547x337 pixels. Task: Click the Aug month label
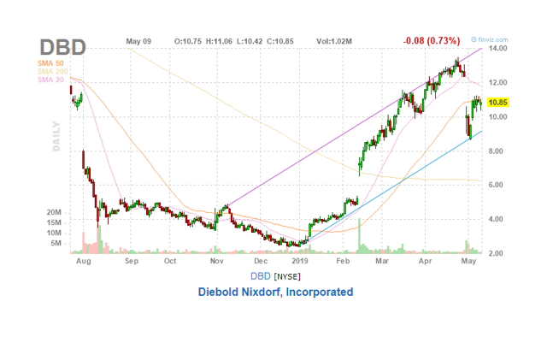tap(84, 261)
